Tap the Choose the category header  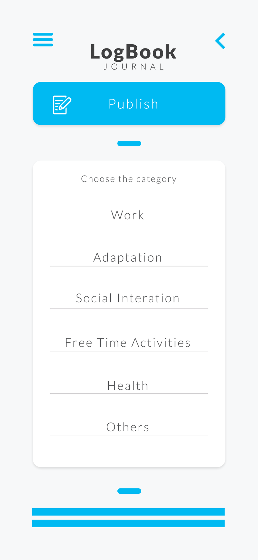tap(129, 178)
